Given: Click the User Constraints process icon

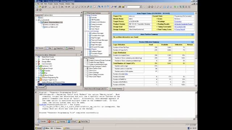Looking at the screenshot, I should tap(39, 64).
